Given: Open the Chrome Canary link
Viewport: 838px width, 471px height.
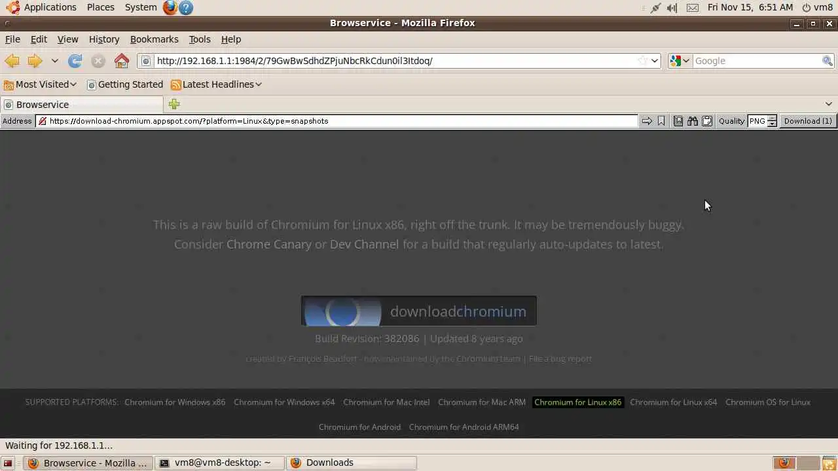Looking at the screenshot, I should [x=269, y=244].
